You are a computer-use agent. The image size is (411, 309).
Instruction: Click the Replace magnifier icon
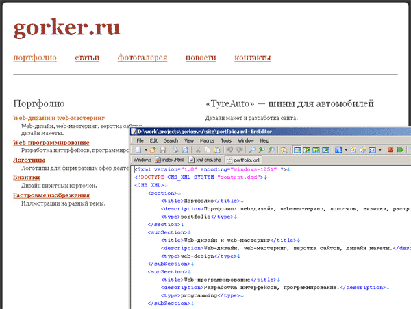coord(271,149)
